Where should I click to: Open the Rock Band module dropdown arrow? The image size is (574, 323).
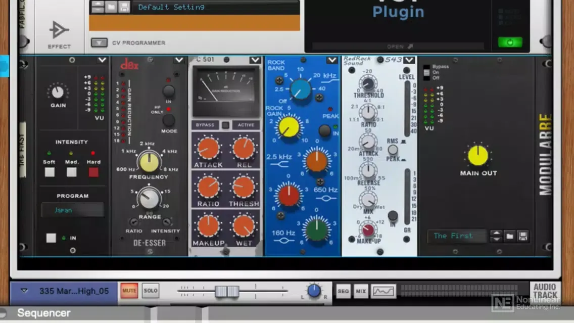click(332, 60)
